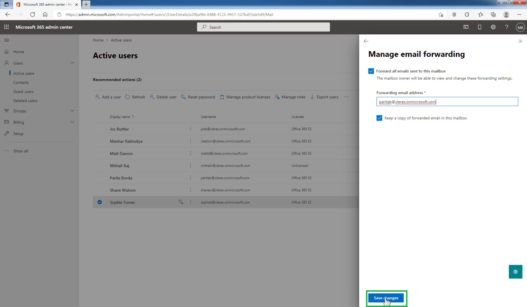
Task: Expand the Groups section
Action: tap(72, 111)
